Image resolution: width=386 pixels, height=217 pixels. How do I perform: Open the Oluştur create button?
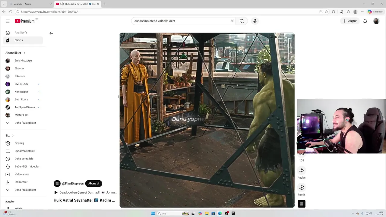(350, 21)
